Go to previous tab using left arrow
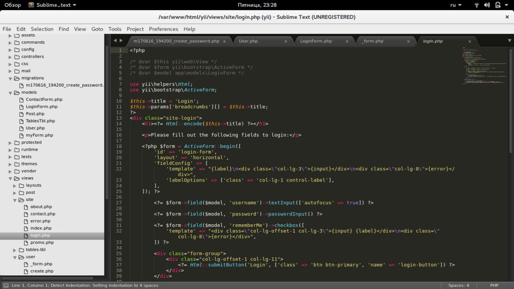 (x=115, y=41)
